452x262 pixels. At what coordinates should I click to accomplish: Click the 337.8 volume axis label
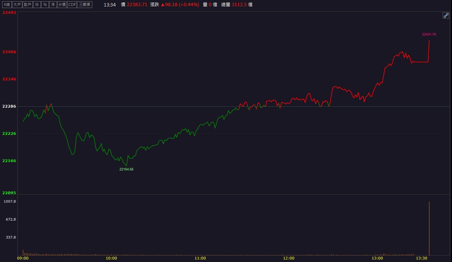(x=11, y=237)
